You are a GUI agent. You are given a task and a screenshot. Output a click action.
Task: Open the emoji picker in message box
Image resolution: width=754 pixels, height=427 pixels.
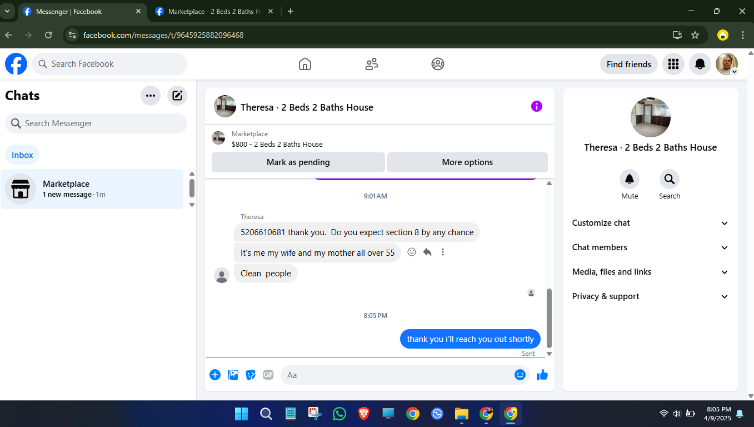pos(520,375)
